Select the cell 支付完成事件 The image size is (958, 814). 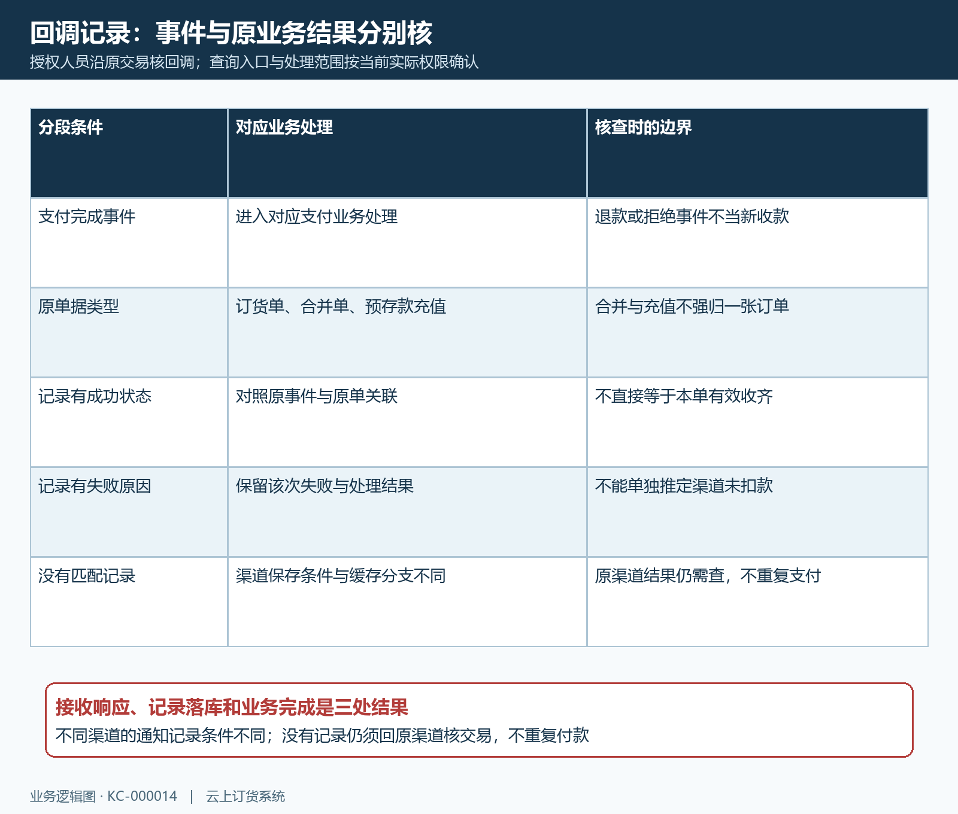pyautogui.click(x=129, y=242)
